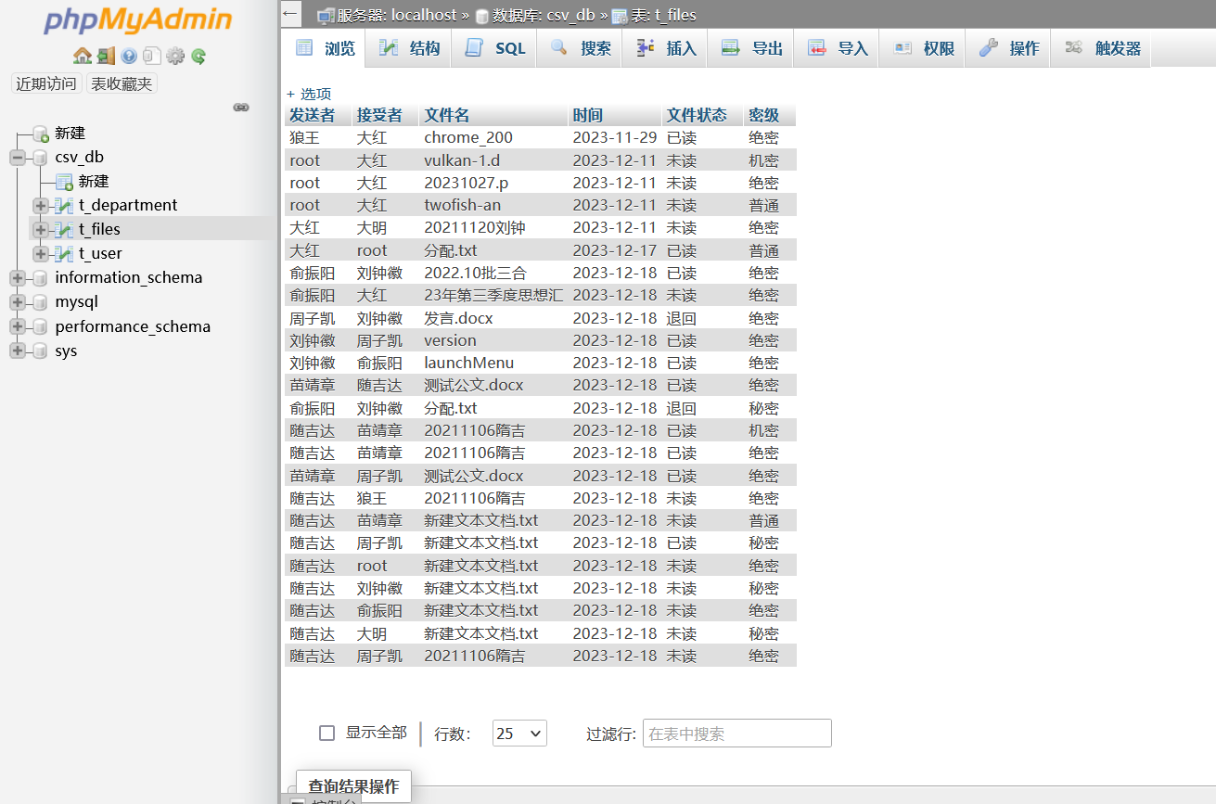Open the 结构 tab
This screenshot has width=1216, height=804.
pyautogui.click(x=409, y=48)
